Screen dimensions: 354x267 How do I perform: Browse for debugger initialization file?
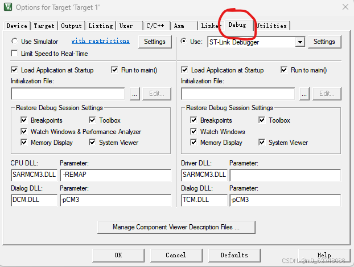pyautogui.click(x=304, y=94)
